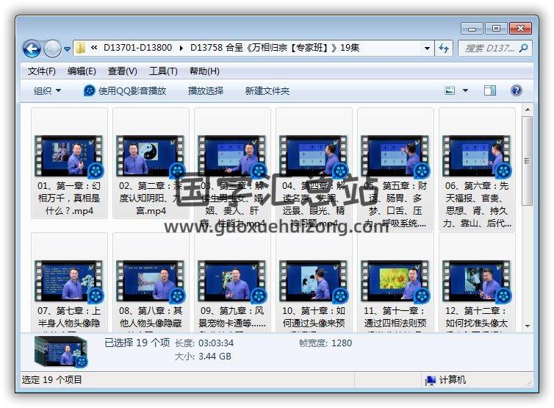Viewport: 554px width, 408px height.
Task: Toggle the preview pane icon
Action: (x=489, y=90)
